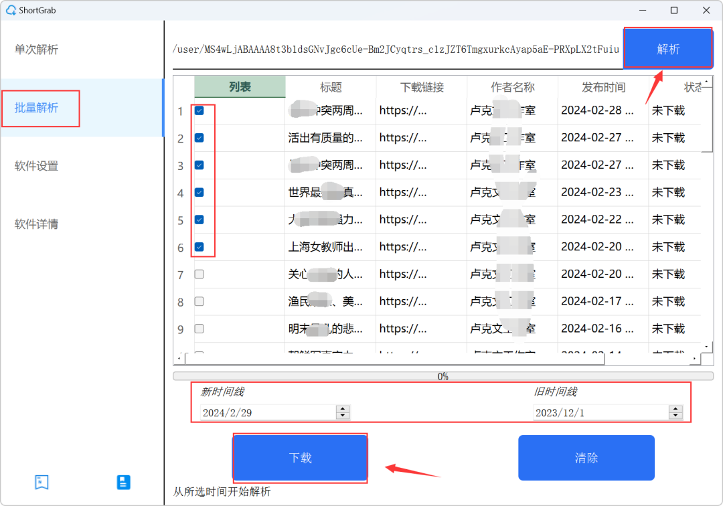Click download link cell in row 1
This screenshot has width=723, height=506.
422,110
